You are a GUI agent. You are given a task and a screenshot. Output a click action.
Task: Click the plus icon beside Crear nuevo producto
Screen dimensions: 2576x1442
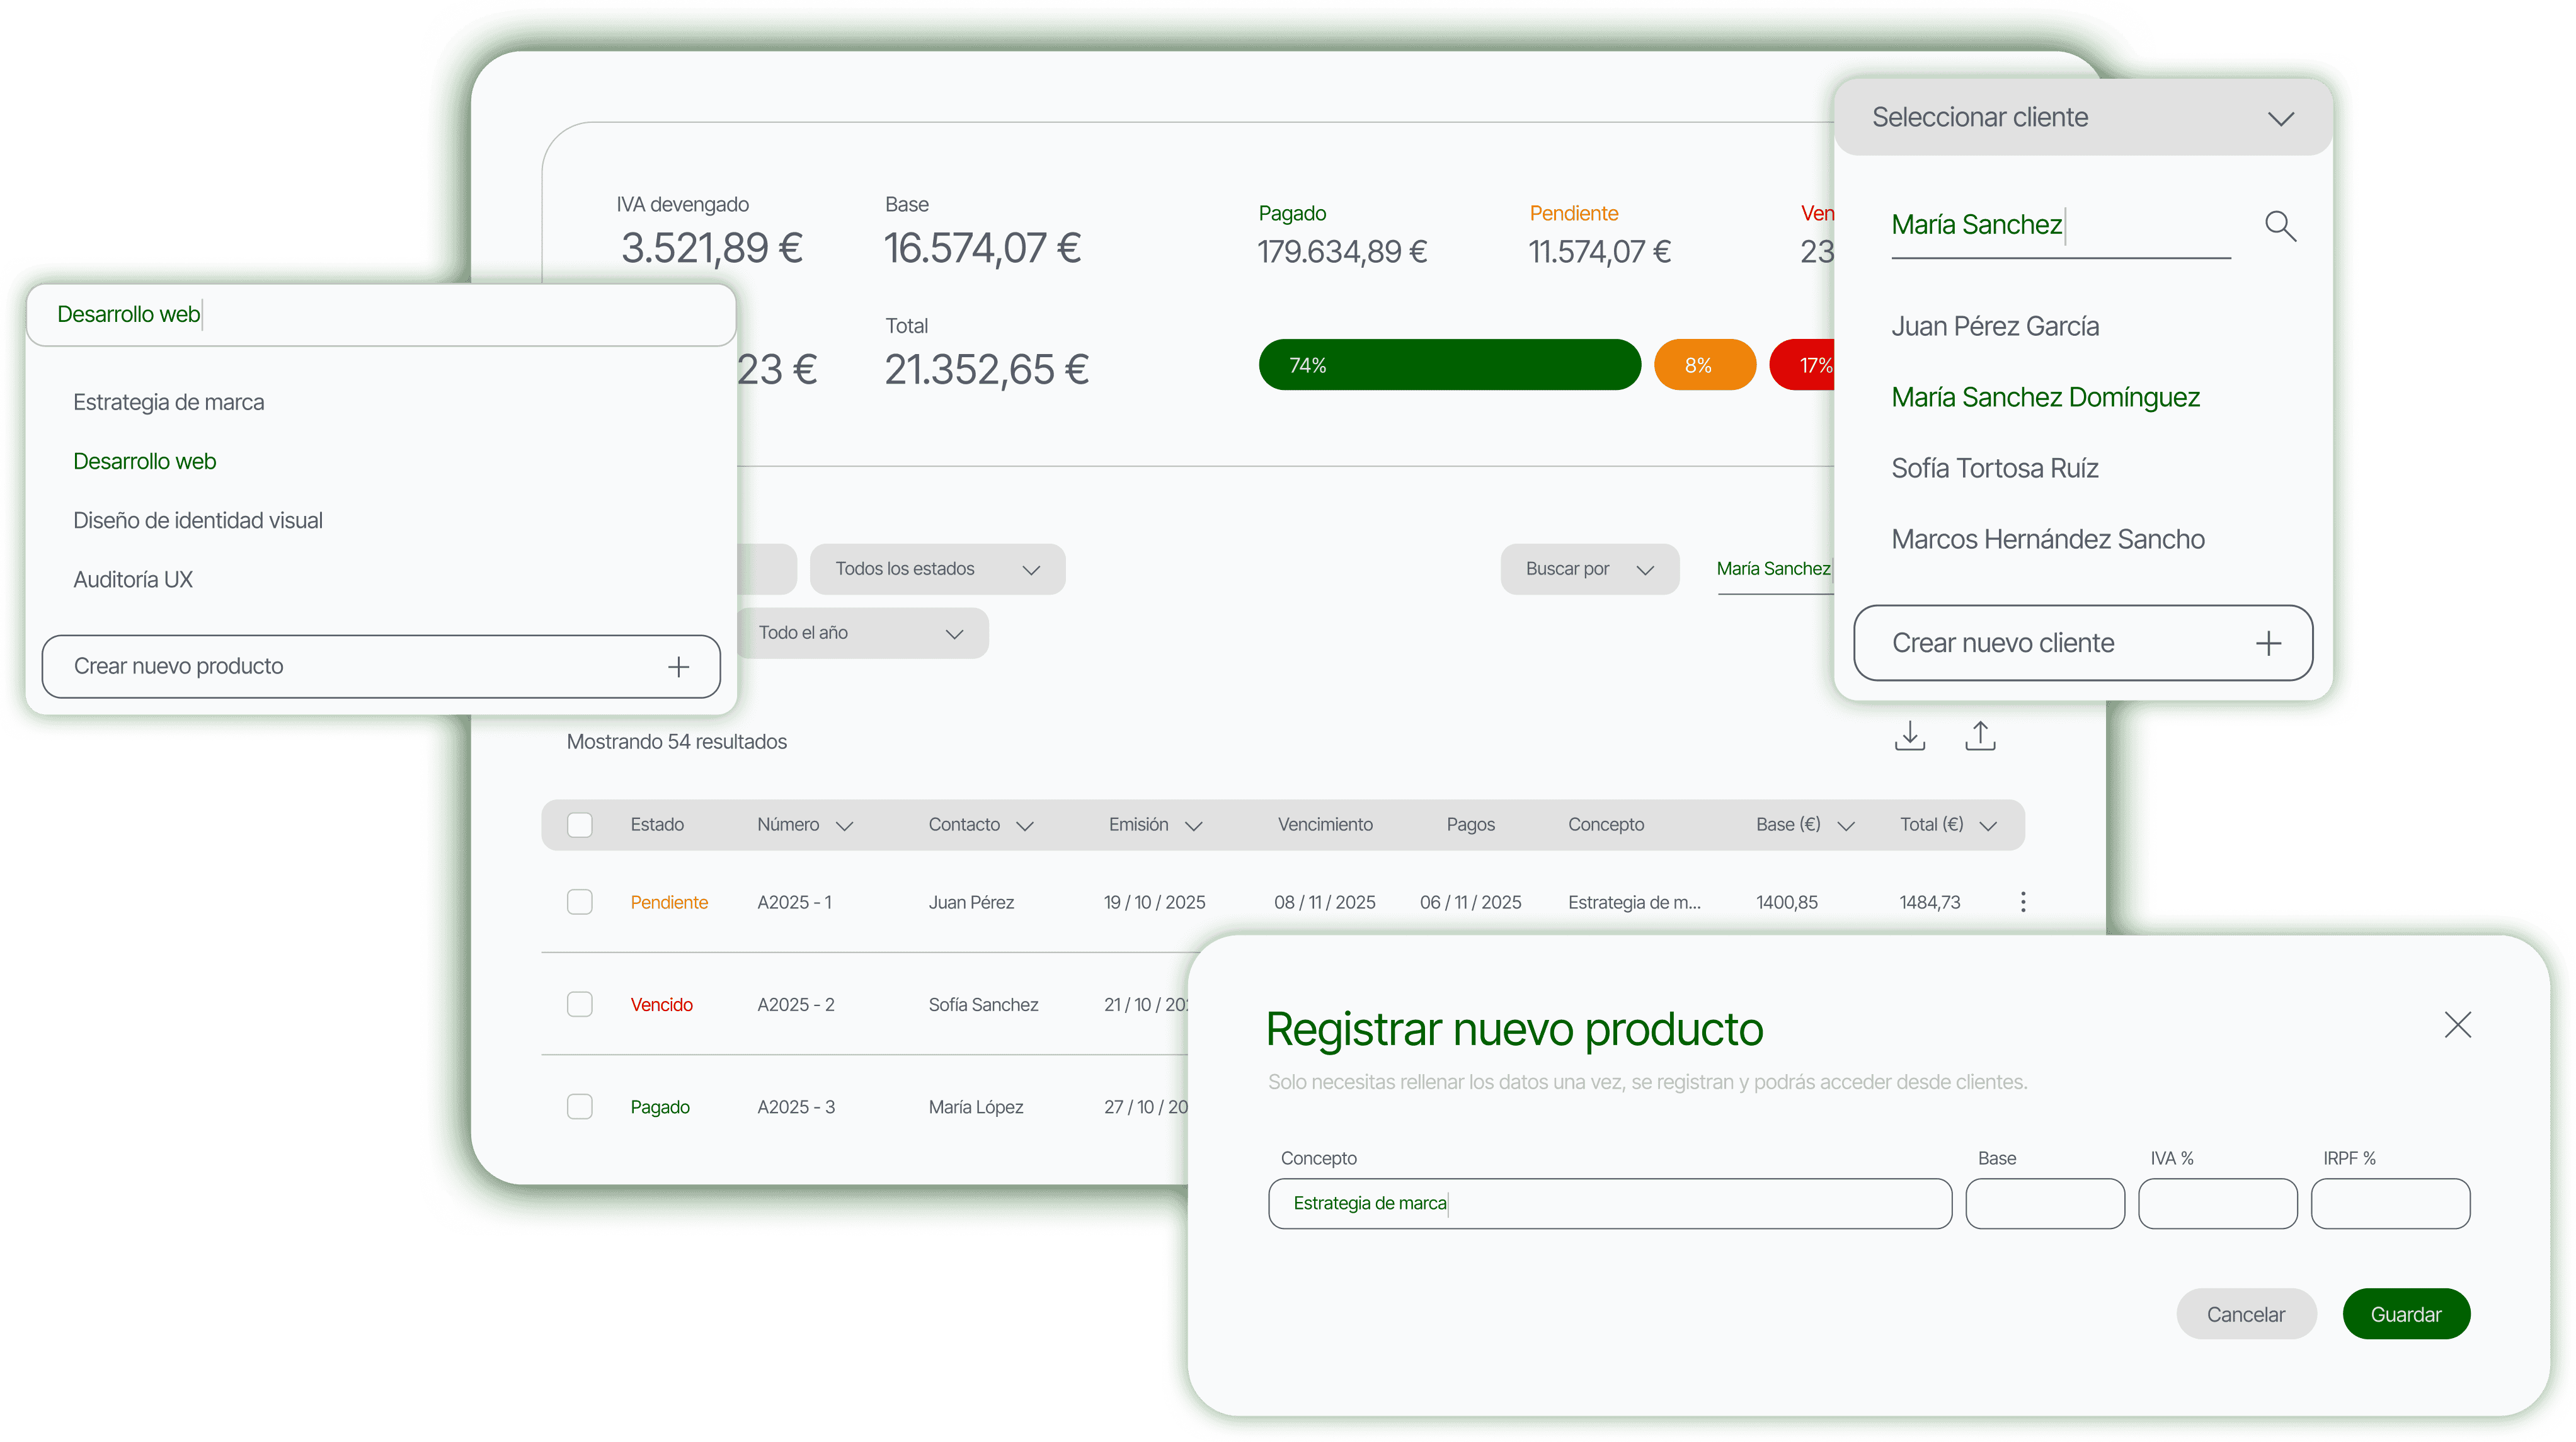click(679, 666)
